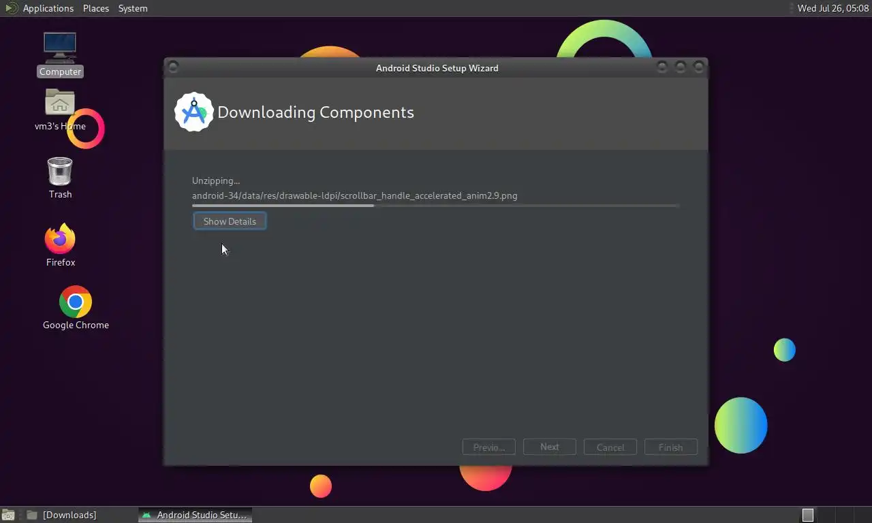872x523 pixels.
Task: Minimize the Setup Wizard window
Action: [662, 67]
